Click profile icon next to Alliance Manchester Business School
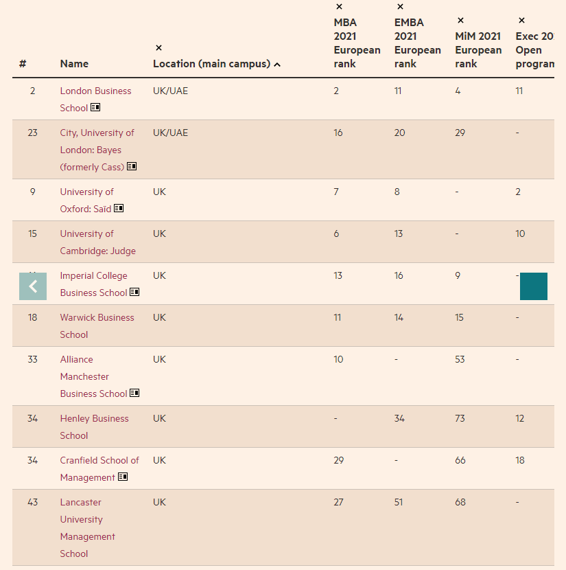The height and width of the screenshot is (570, 566). point(134,394)
